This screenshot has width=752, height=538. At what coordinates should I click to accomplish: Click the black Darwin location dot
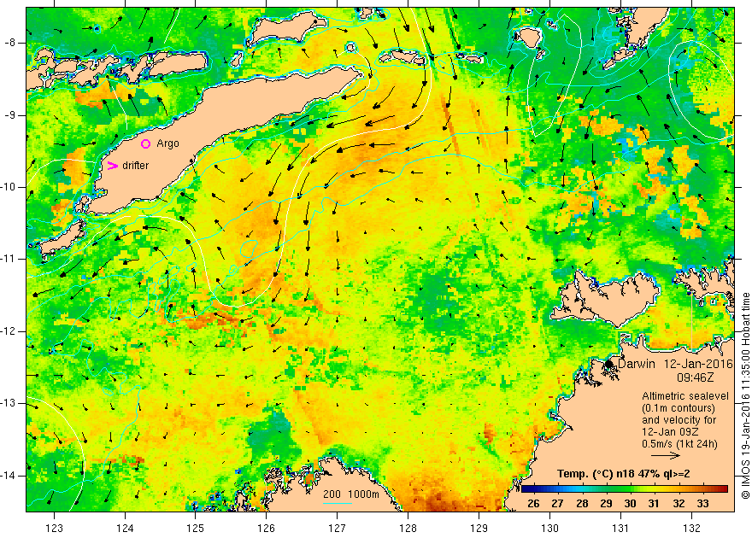[609, 364]
